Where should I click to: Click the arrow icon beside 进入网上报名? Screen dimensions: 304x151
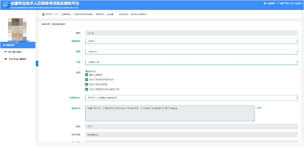[x=6, y=52]
